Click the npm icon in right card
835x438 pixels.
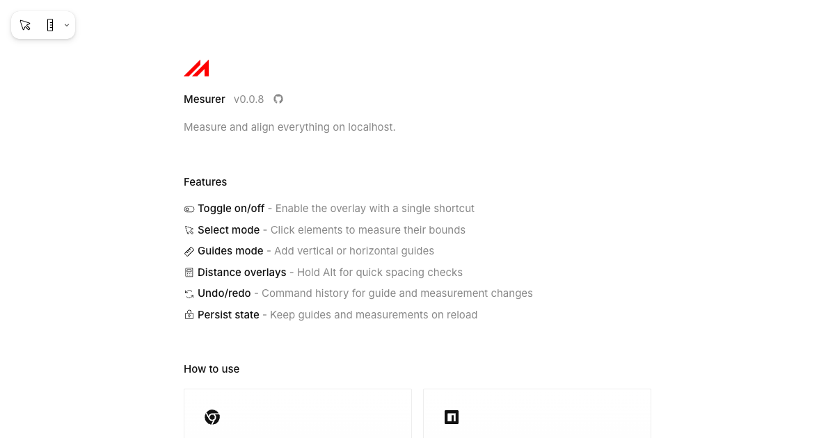point(452,417)
